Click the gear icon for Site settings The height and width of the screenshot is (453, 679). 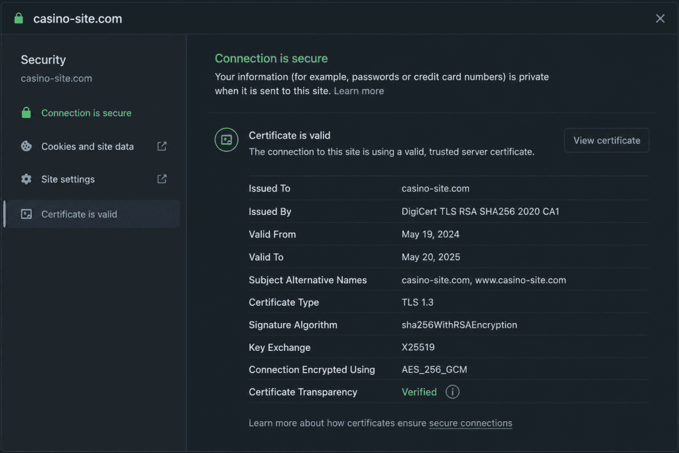27,179
